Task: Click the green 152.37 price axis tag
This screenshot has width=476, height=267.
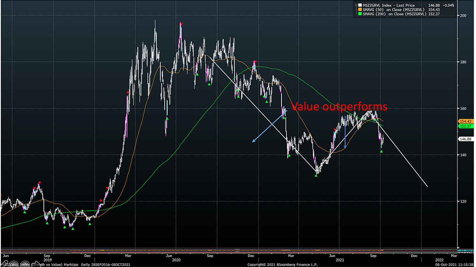Action: (466, 126)
